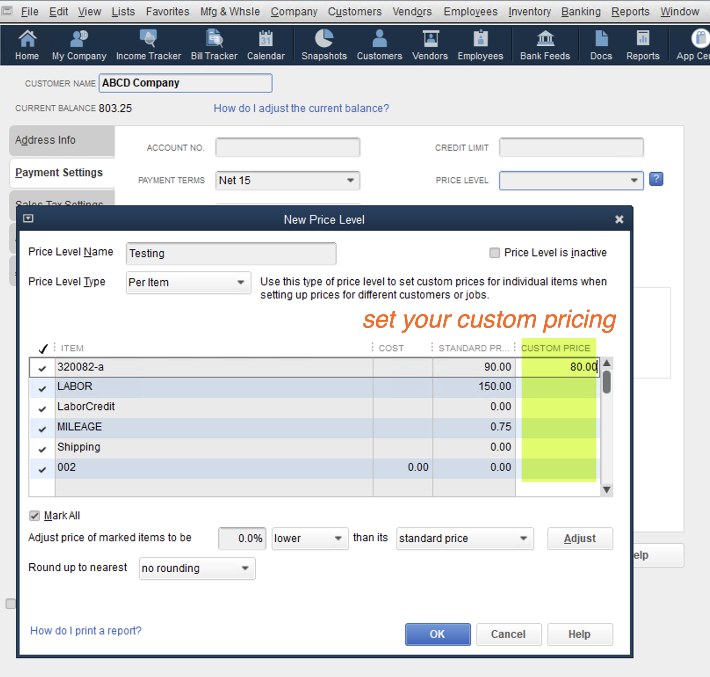Open the Banking menu
This screenshot has width=710, height=677.
click(580, 12)
